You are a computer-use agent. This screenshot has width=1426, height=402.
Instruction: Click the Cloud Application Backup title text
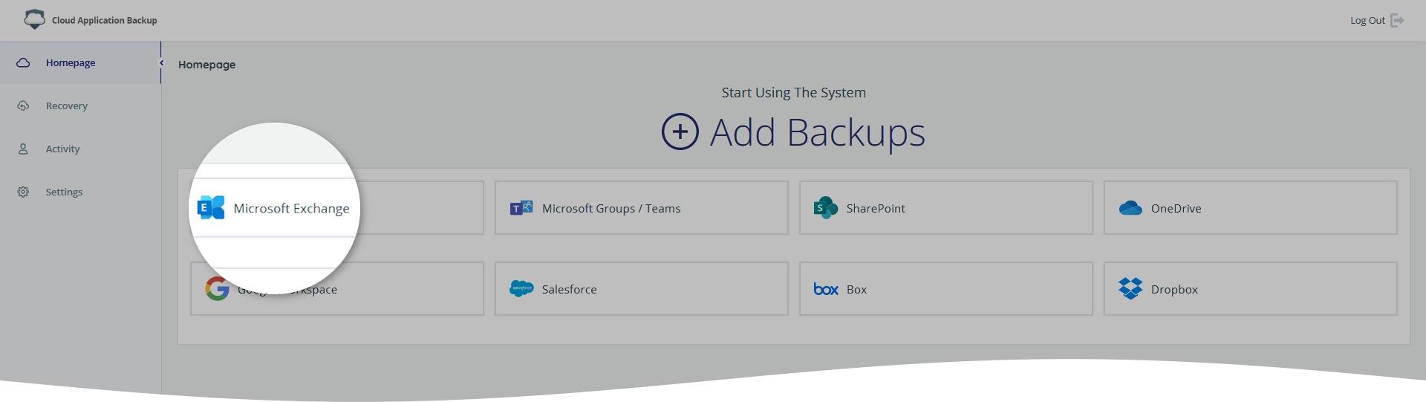click(104, 21)
